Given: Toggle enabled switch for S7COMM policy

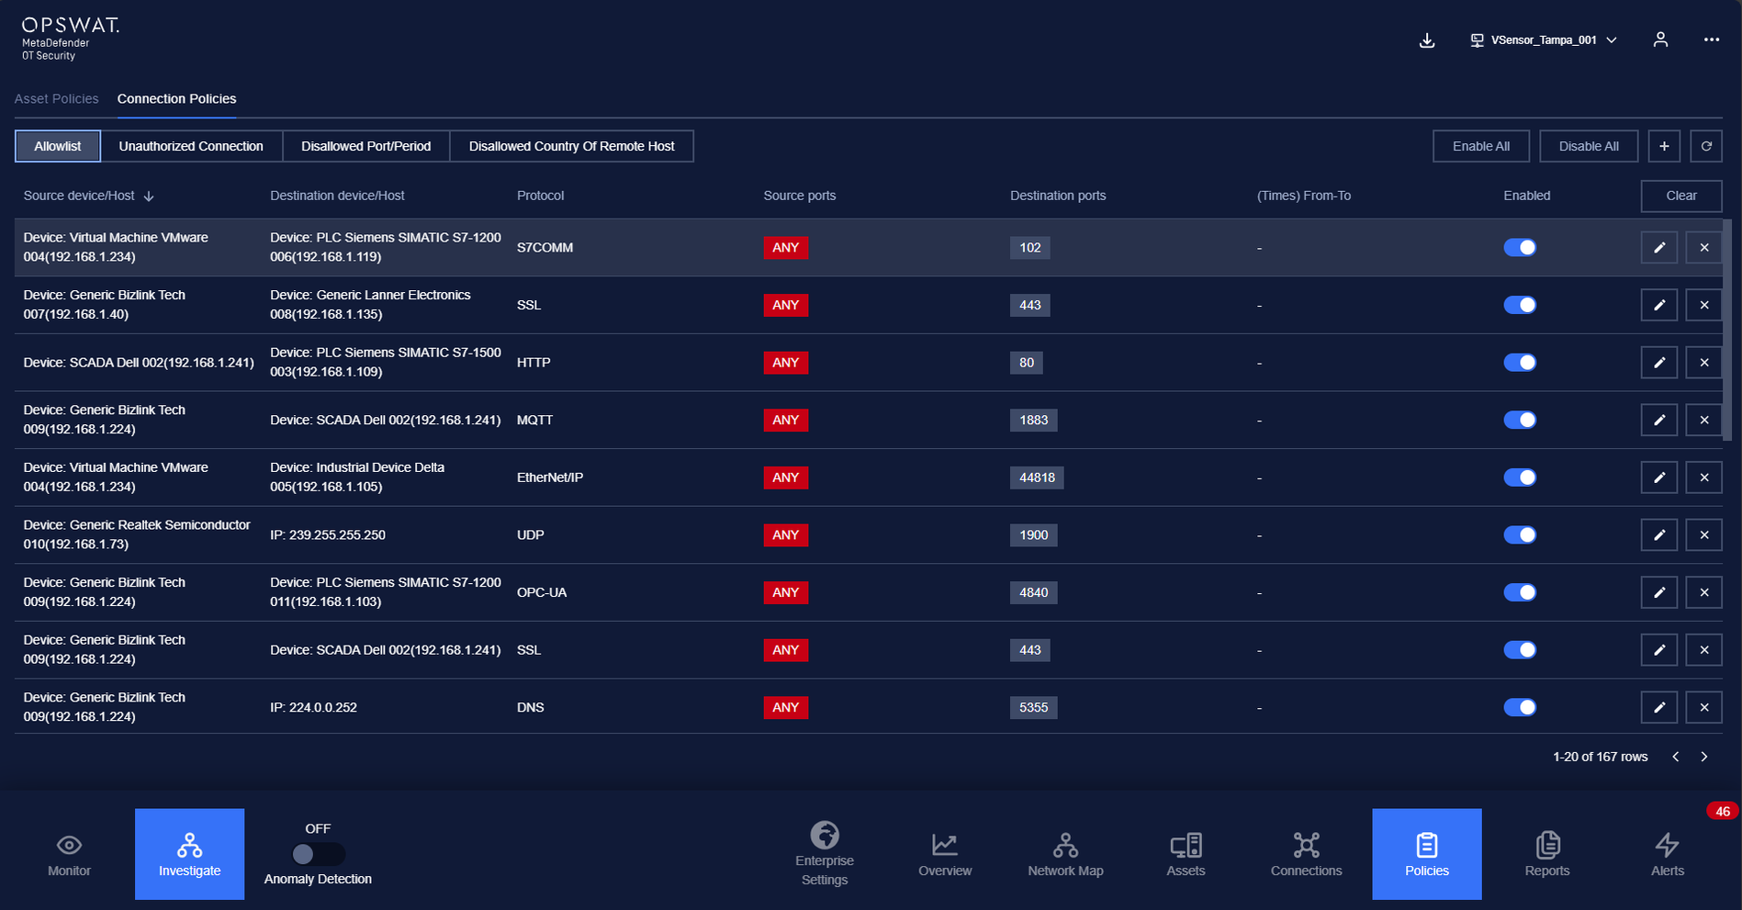Looking at the screenshot, I should (1520, 247).
